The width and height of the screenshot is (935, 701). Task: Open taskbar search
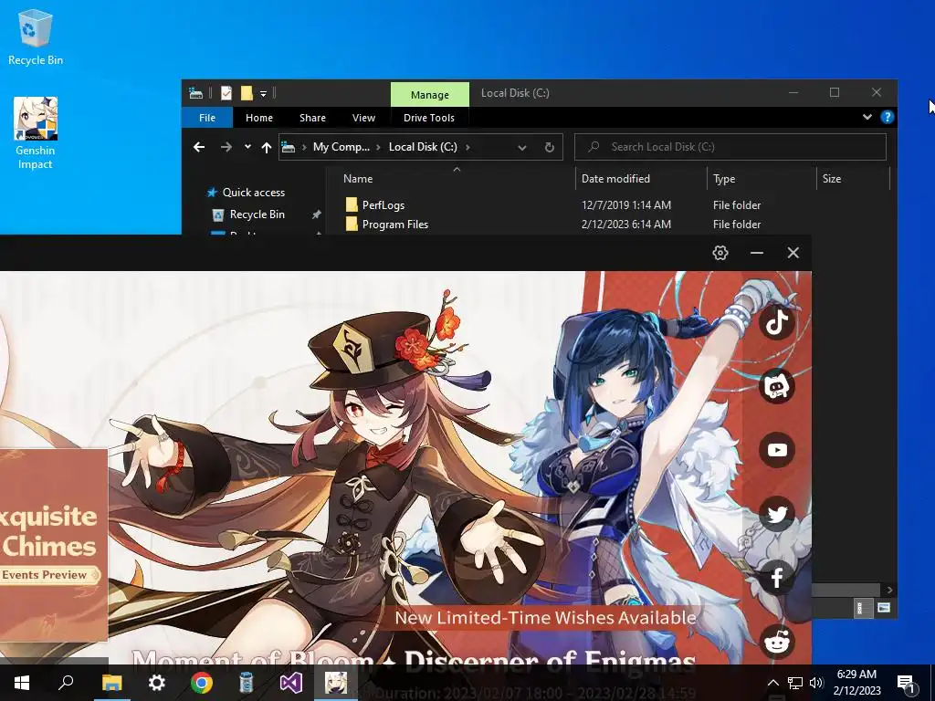pos(66,683)
